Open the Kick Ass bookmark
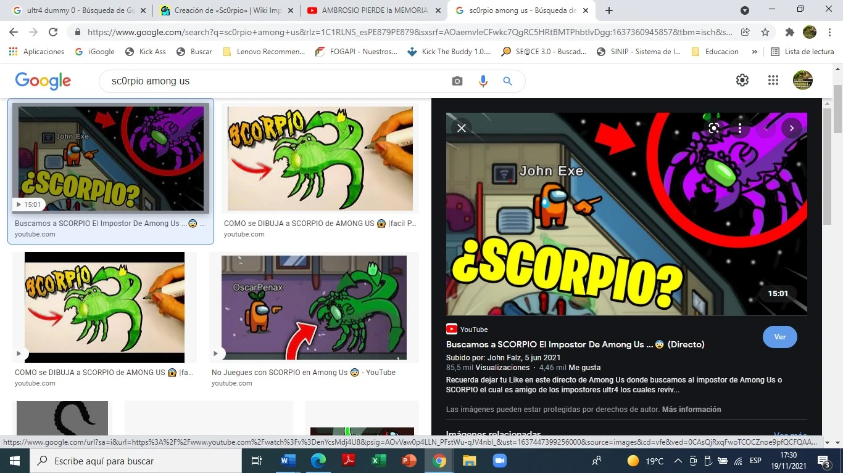 pyautogui.click(x=146, y=52)
